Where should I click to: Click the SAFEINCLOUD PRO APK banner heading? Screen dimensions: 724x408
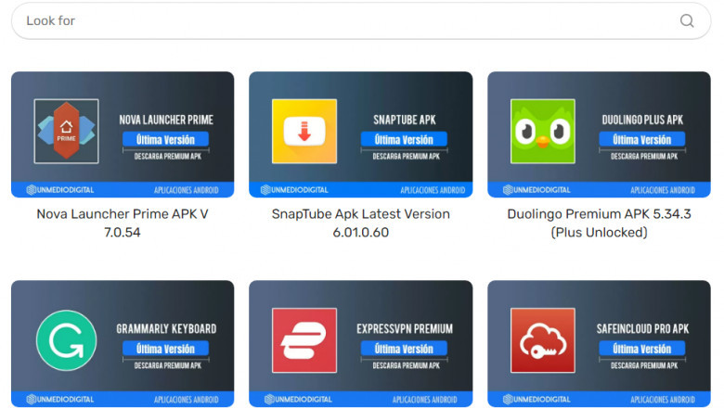(642, 328)
